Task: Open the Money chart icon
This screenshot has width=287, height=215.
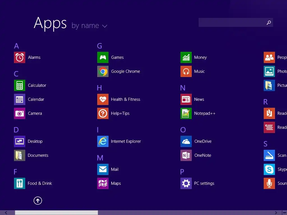Action: point(186,57)
